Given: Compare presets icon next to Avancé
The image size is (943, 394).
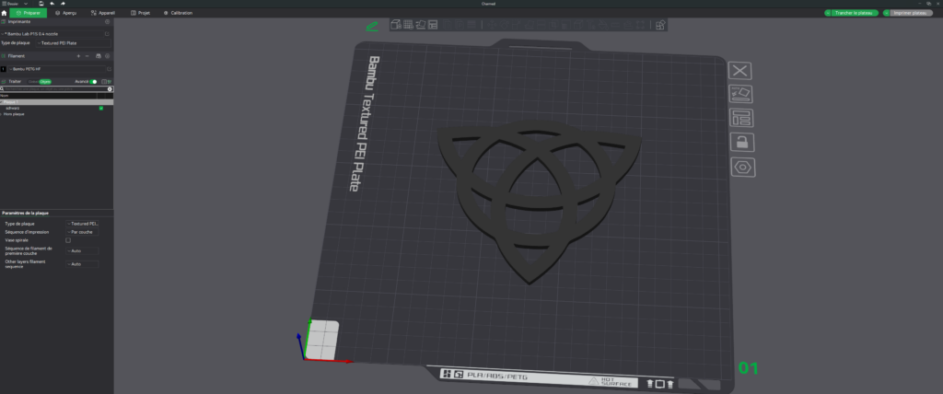Looking at the screenshot, I should [104, 81].
